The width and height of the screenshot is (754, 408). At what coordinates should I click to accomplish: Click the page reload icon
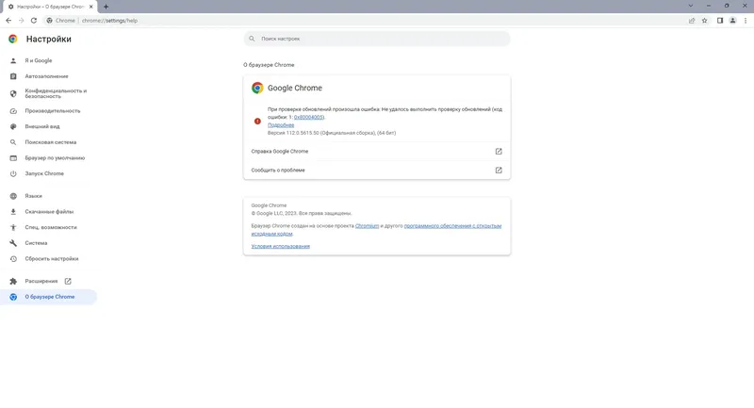pos(35,20)
